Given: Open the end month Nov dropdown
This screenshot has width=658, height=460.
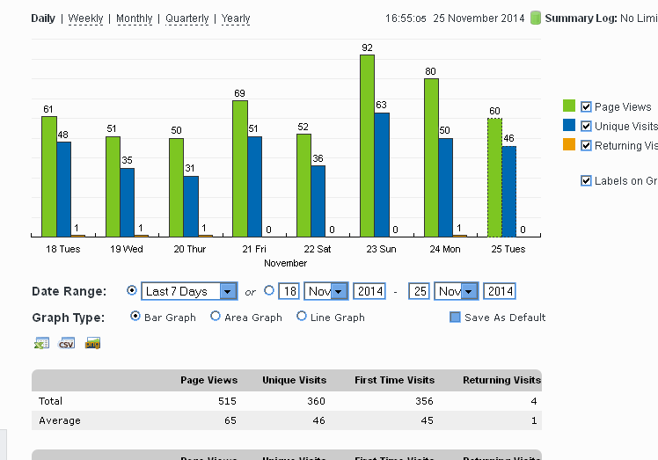Looking at the screenshot, I should point(457,291).
